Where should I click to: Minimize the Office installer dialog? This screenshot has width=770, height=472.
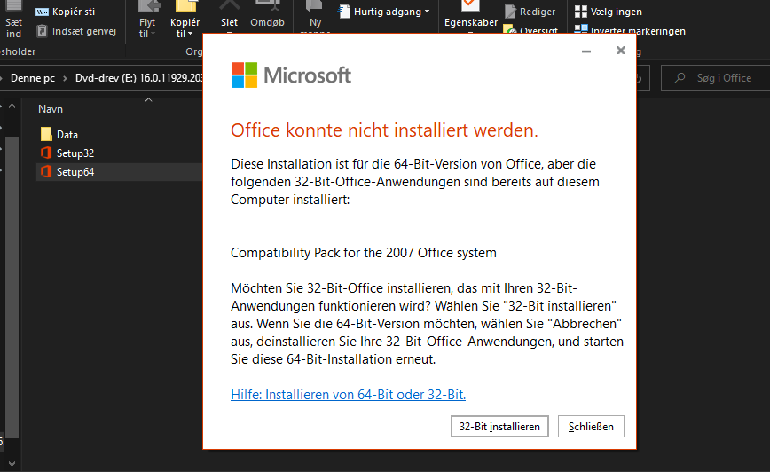click(x=585, y=51)
